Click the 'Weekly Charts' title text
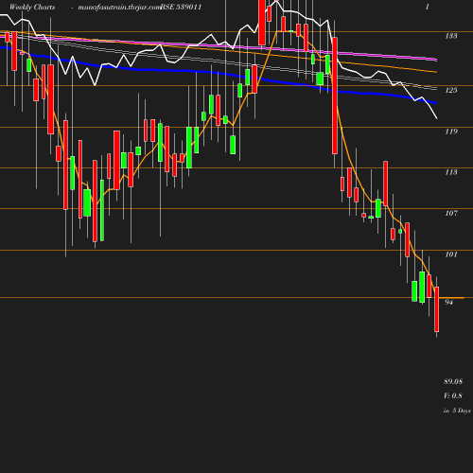Screen dimensions: 473x473 32,8
